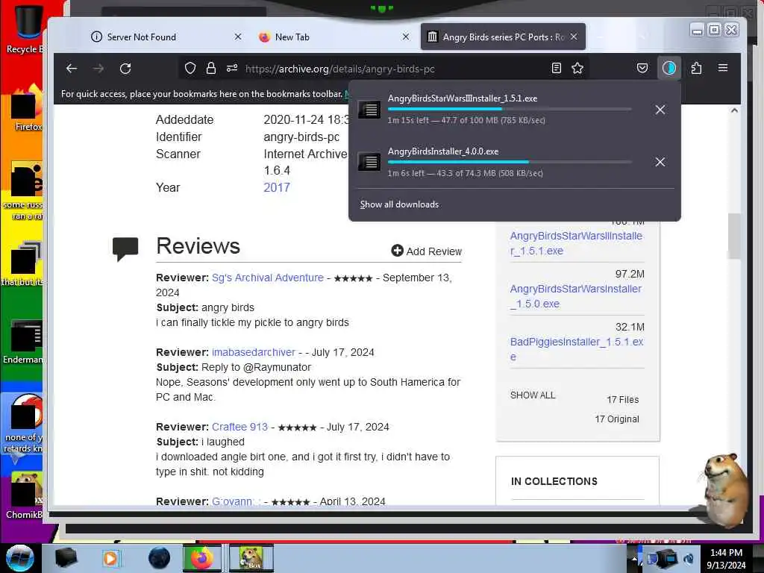Open the media player taskbar icon
764x573 pixels.
click(x=110, y=558)
